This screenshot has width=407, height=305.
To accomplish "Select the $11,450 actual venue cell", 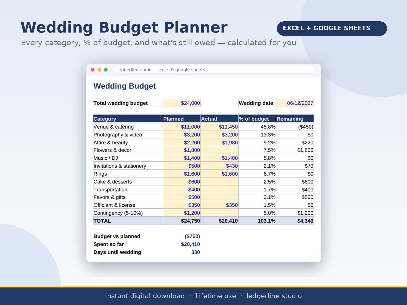I will click(x=220, y=127).
